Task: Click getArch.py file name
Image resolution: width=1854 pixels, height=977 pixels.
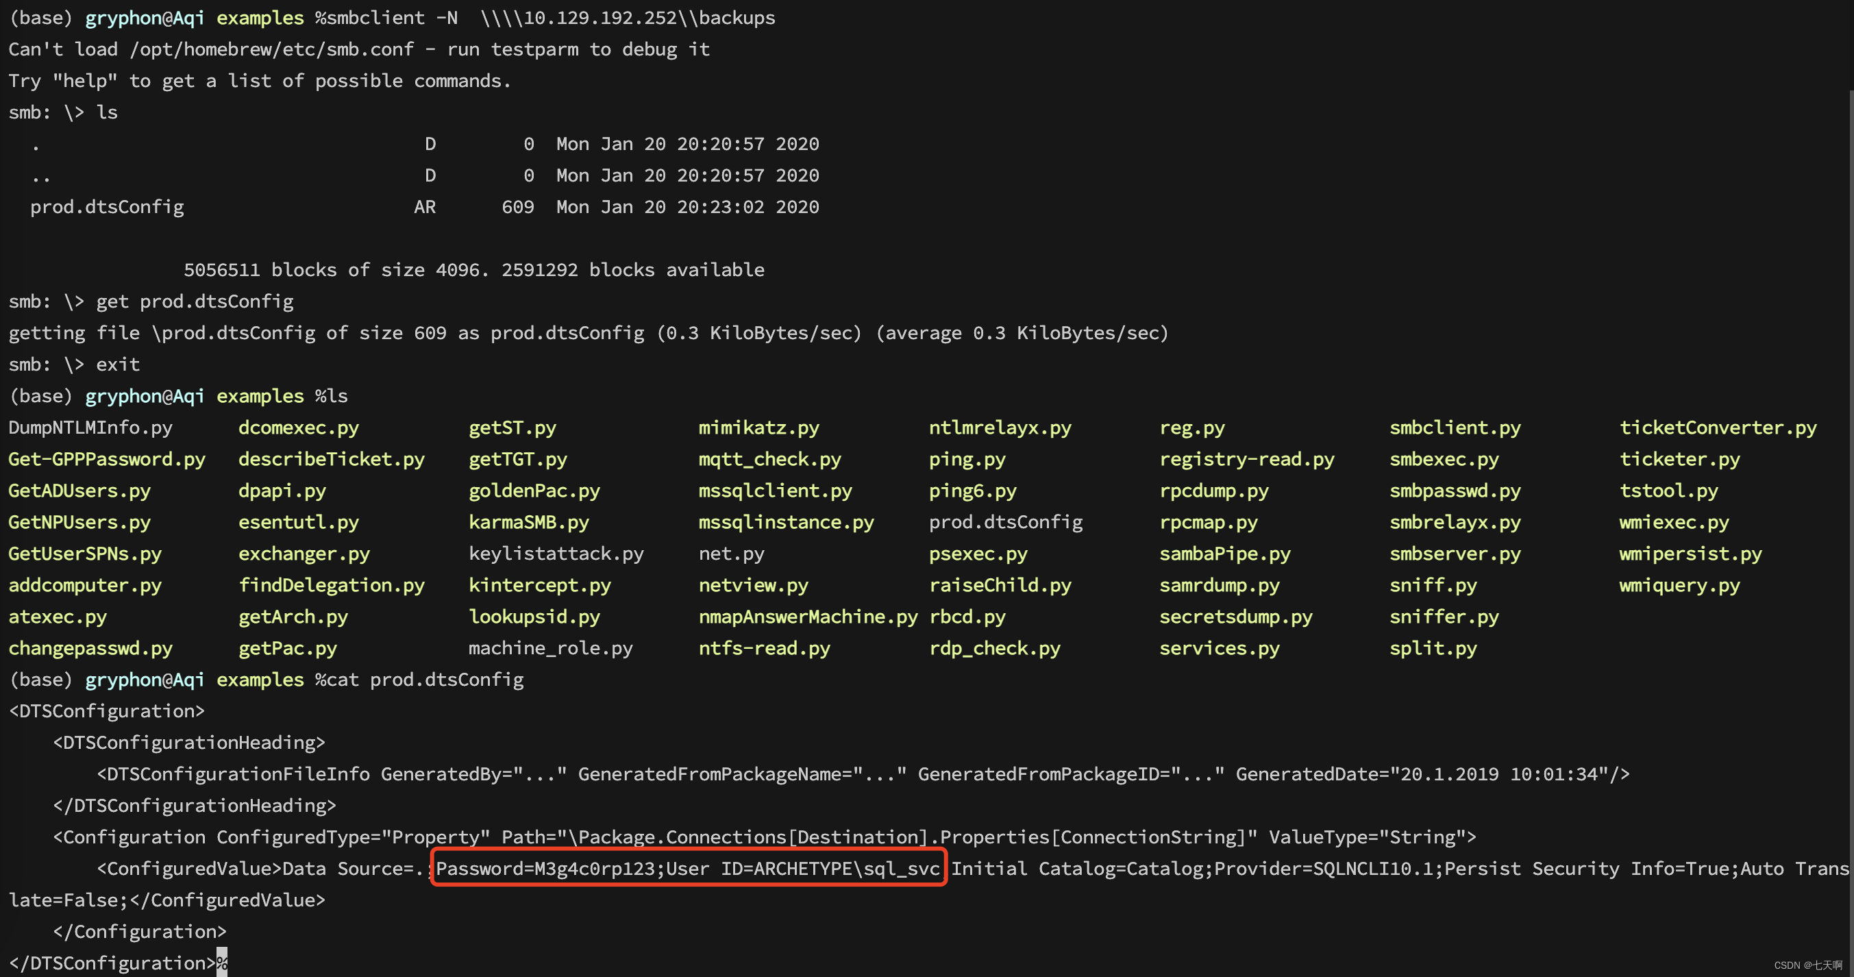Action: tap(293, 617)
